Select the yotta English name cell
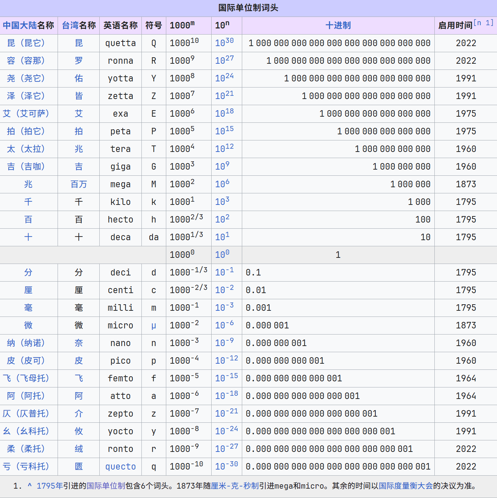 click(121, 78)
